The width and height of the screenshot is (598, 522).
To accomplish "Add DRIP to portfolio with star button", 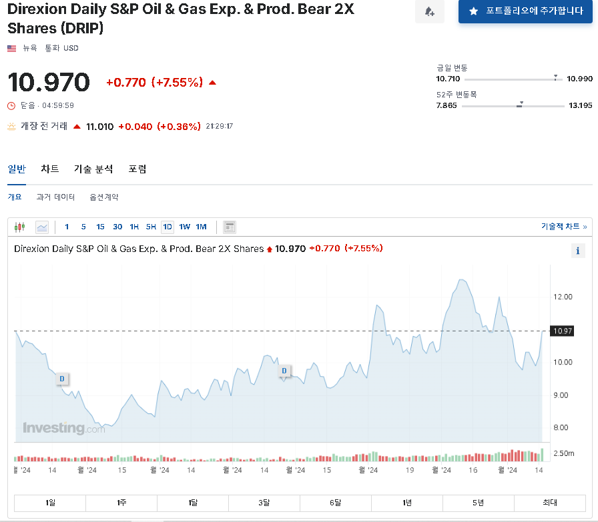I will point(525,11).
